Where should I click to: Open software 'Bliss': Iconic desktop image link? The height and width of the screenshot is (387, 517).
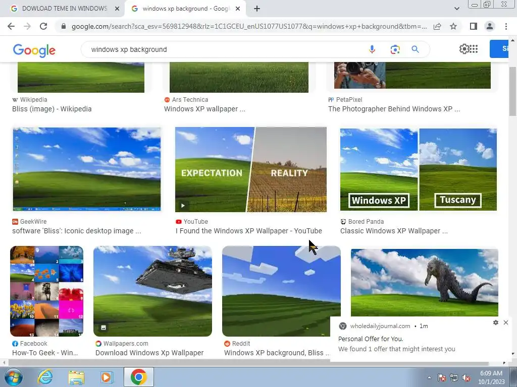[77, 231]
